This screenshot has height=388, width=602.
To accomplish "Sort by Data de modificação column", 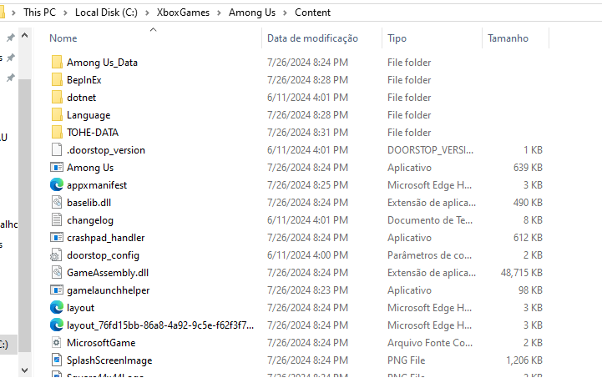I will [x=312, y=38].
